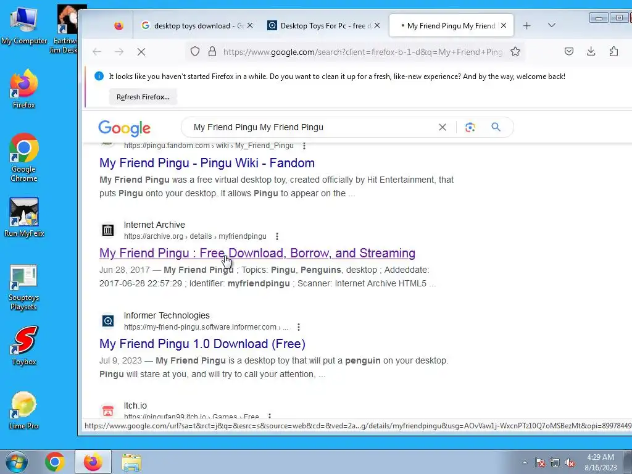This screenshot has height=474, width=632.
Task: Open a new browser tab
Action: 526,26
